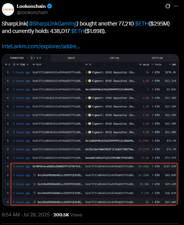This screenshot has width=184, height=225.
Task: Click the $19.08M USD amount
Action: click(171, 202)
